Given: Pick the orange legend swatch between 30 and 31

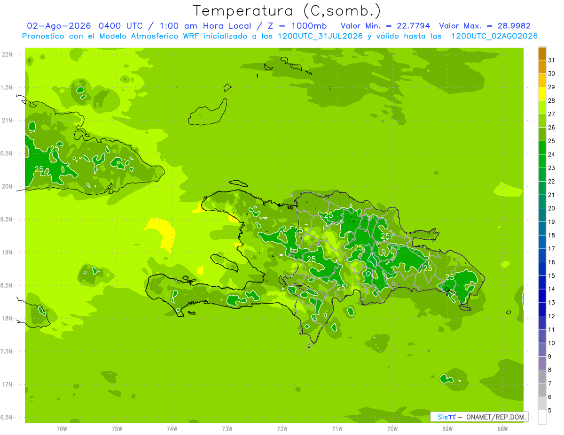Looking at the screenshot, I should click(542, 67).
